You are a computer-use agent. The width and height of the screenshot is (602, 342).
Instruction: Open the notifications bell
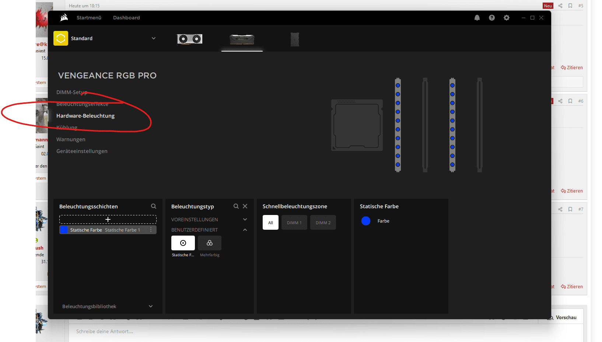(x=477, y=18)
